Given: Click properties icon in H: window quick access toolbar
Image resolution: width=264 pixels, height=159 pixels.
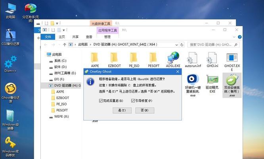Looking at the screenshot, I should [x=53, y=30].
